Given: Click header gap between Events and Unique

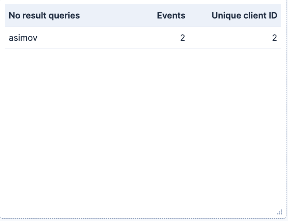Looking at the screenshot, I should pos(198,15).
